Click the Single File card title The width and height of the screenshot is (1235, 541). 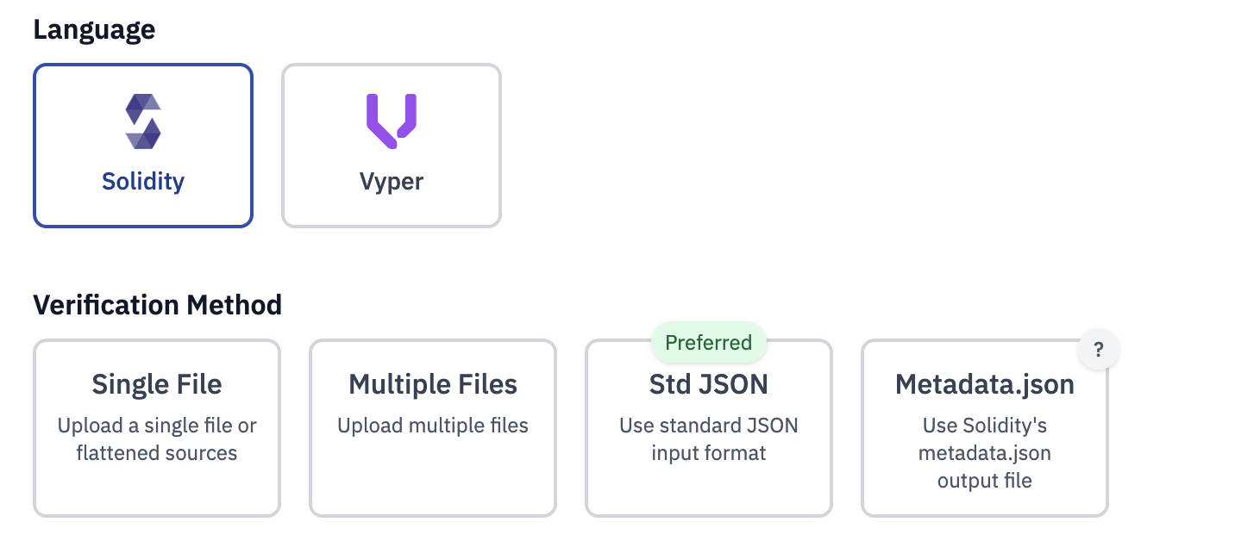tap(156, 384)
